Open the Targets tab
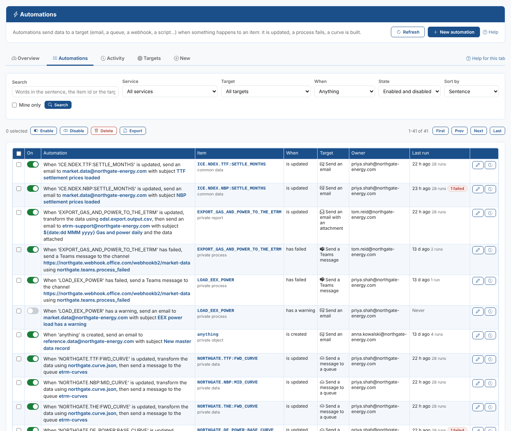 click(x=149, y=58)
